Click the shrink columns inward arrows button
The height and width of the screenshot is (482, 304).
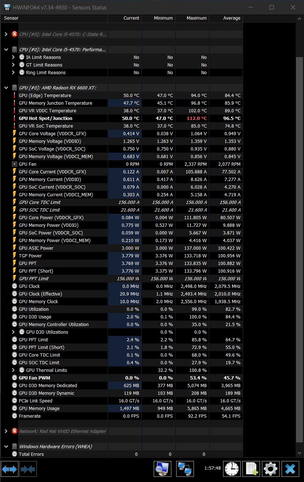point(28,469)
